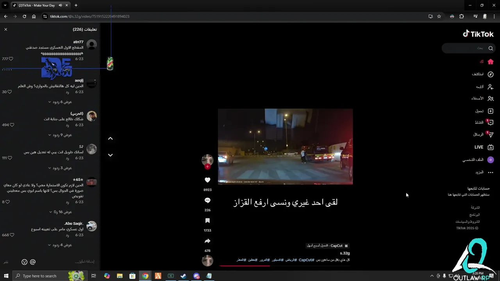This screenshot has height=281, width=500.
Task: Open a new browser tab
Action: pos(76,5)
